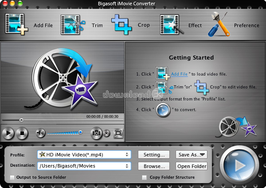Zoom the window with the green button
This screenshot has width=266, height=188.
pyautogui.click(x=20, y=3)
